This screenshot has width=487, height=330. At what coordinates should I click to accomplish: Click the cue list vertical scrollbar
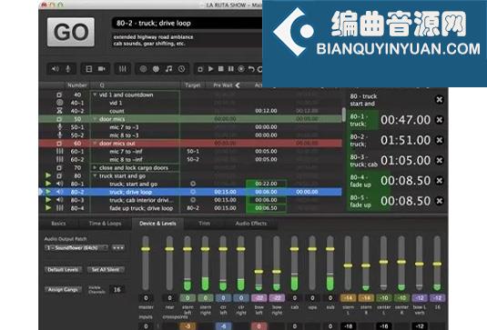(x=344, y=115)
